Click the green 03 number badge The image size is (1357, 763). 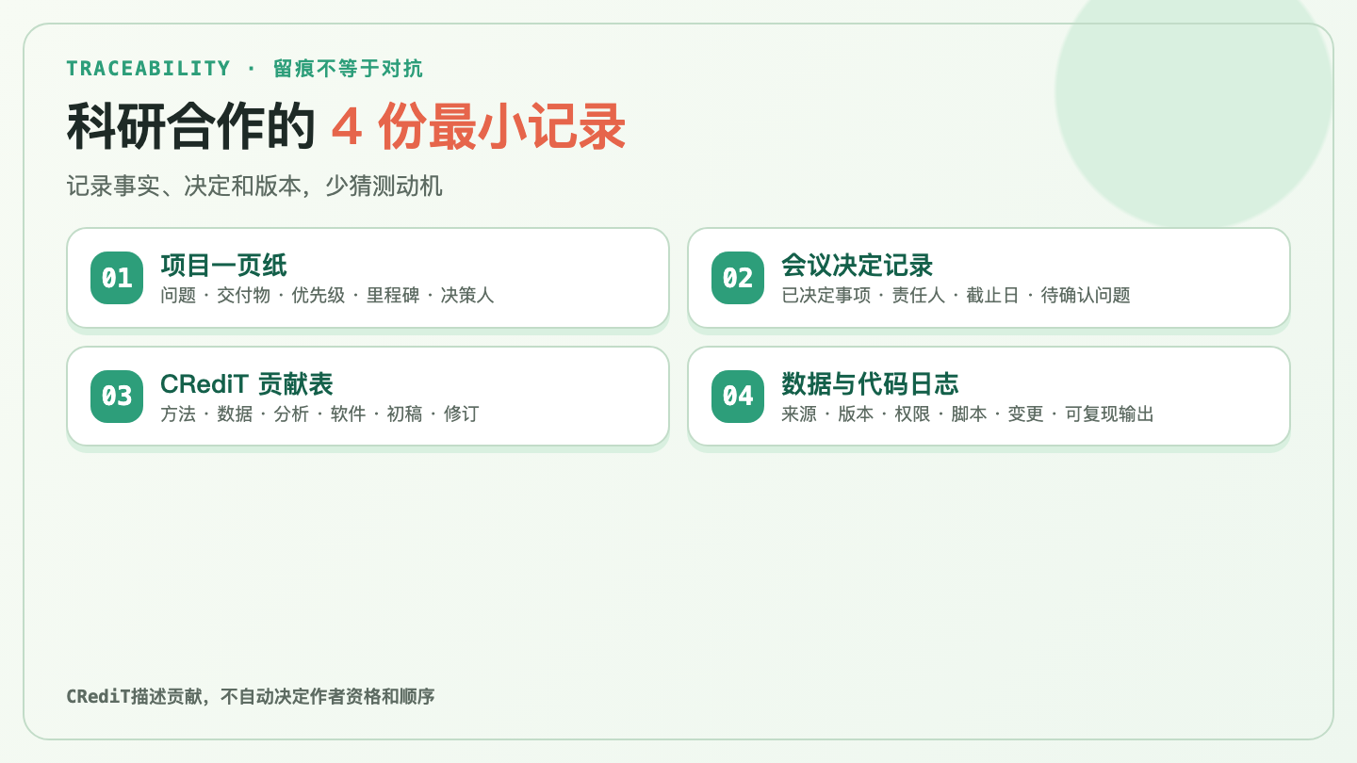pos(117,397)
